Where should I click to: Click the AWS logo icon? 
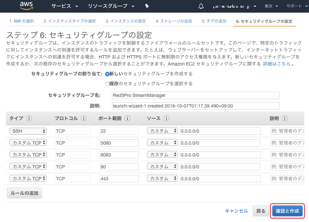tap(26, 6)
